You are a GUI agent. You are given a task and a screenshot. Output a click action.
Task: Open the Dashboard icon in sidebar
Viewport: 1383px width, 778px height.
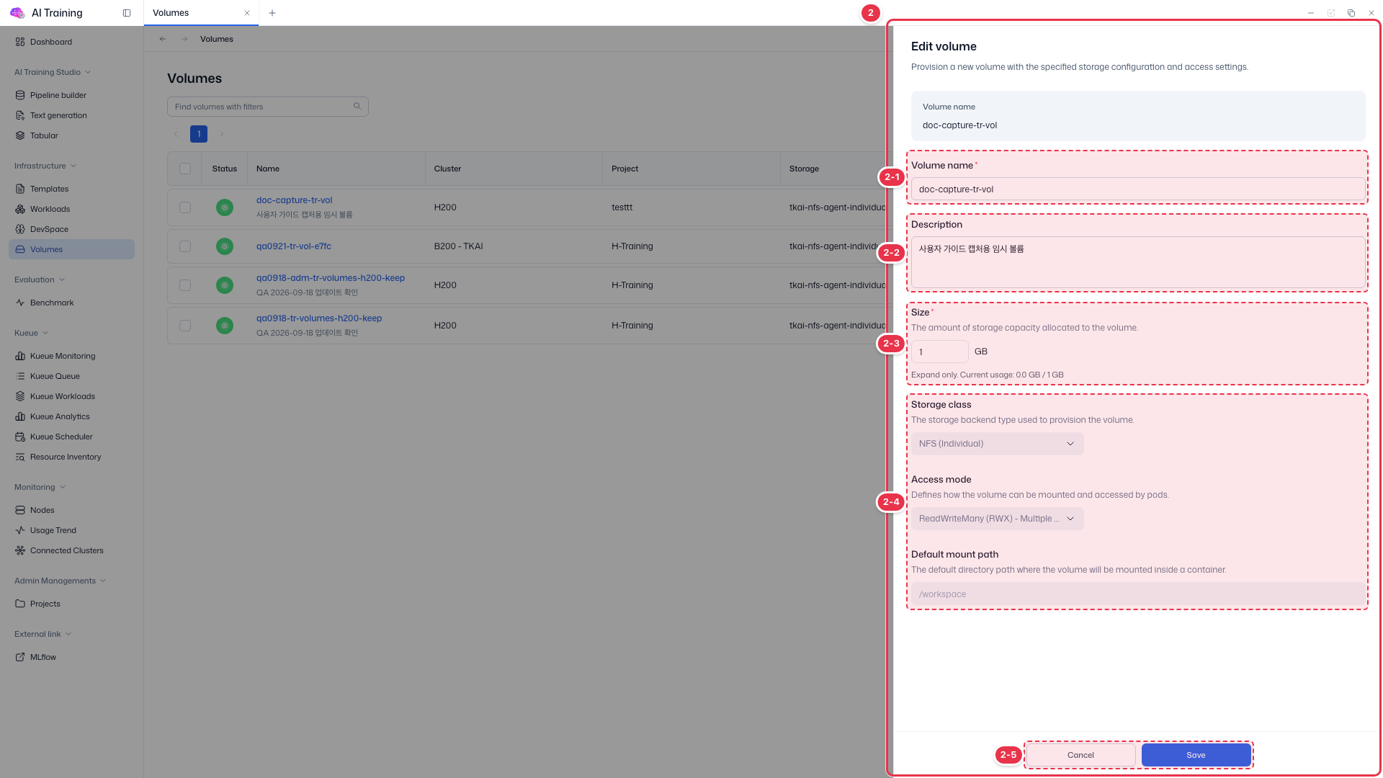tap(20, 42)
